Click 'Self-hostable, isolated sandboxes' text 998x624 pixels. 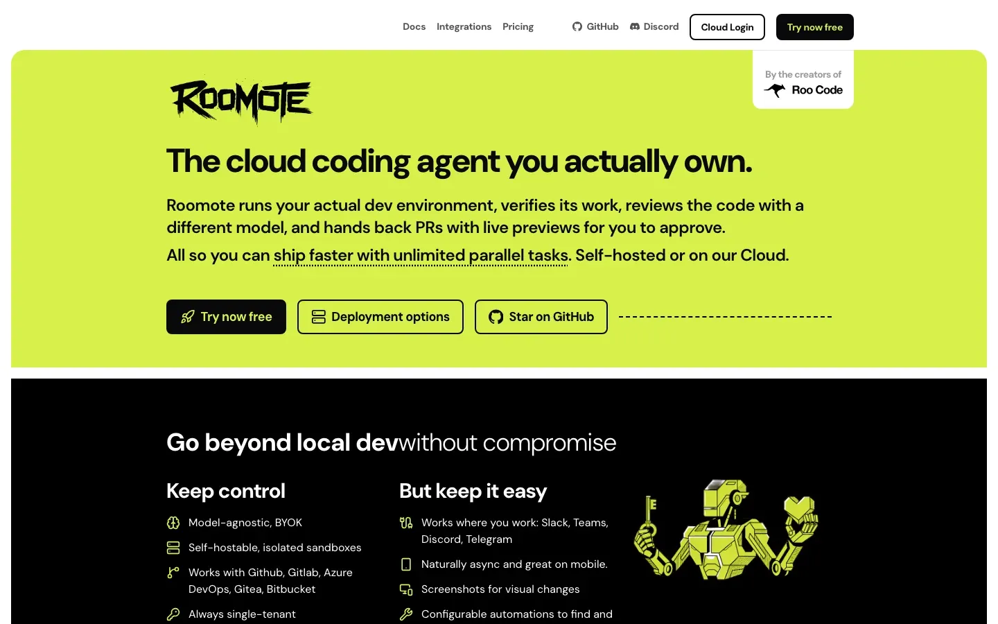275,548
